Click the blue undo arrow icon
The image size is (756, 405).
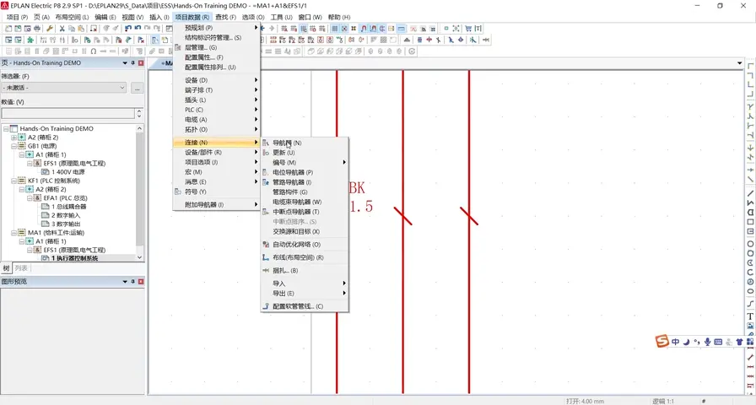[138, 28]
